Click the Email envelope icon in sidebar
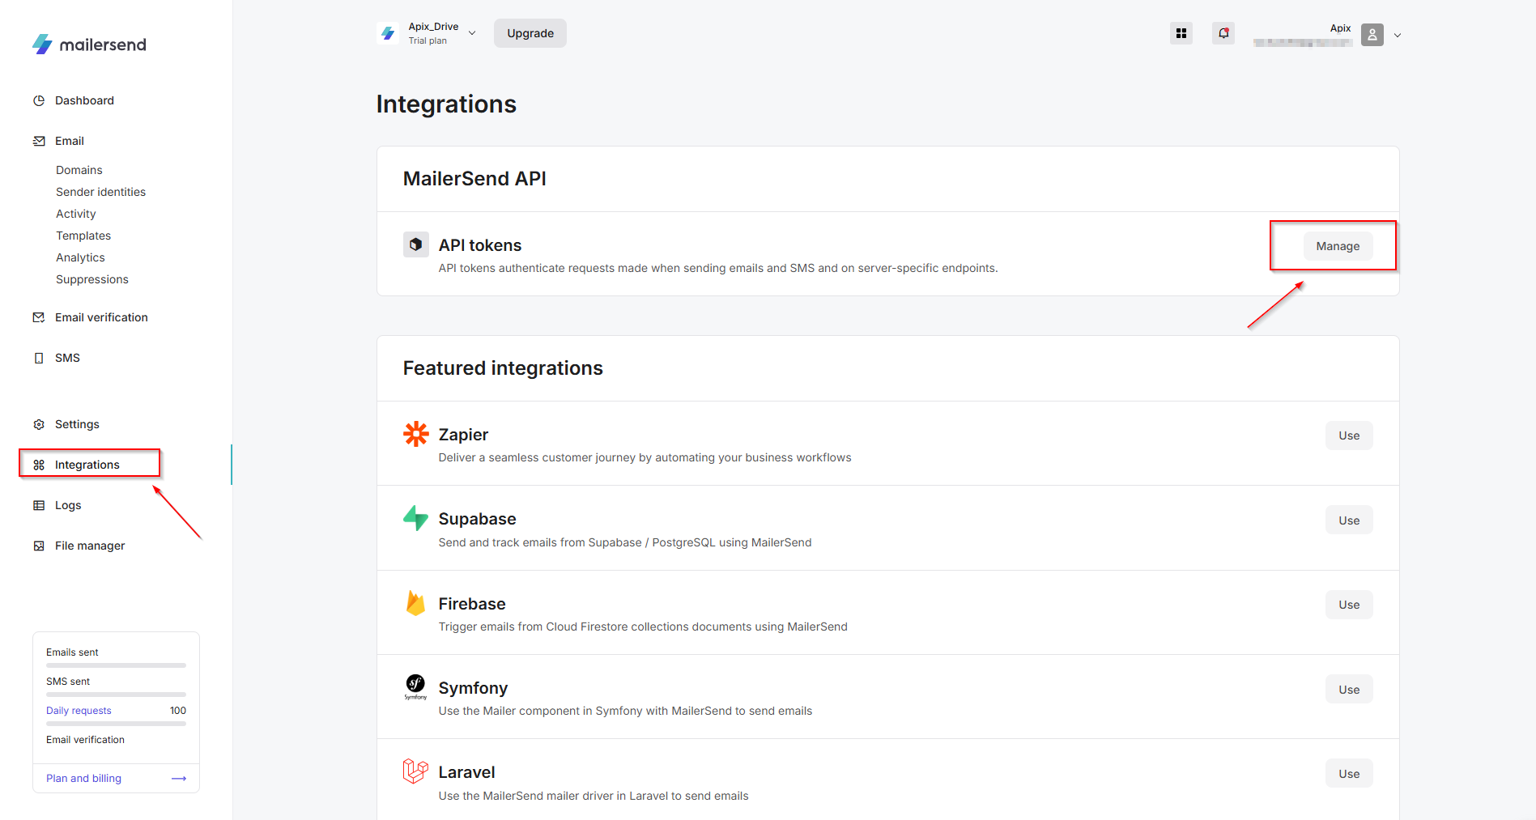This screenshot has height=820, width=1536. pos(39,141)
